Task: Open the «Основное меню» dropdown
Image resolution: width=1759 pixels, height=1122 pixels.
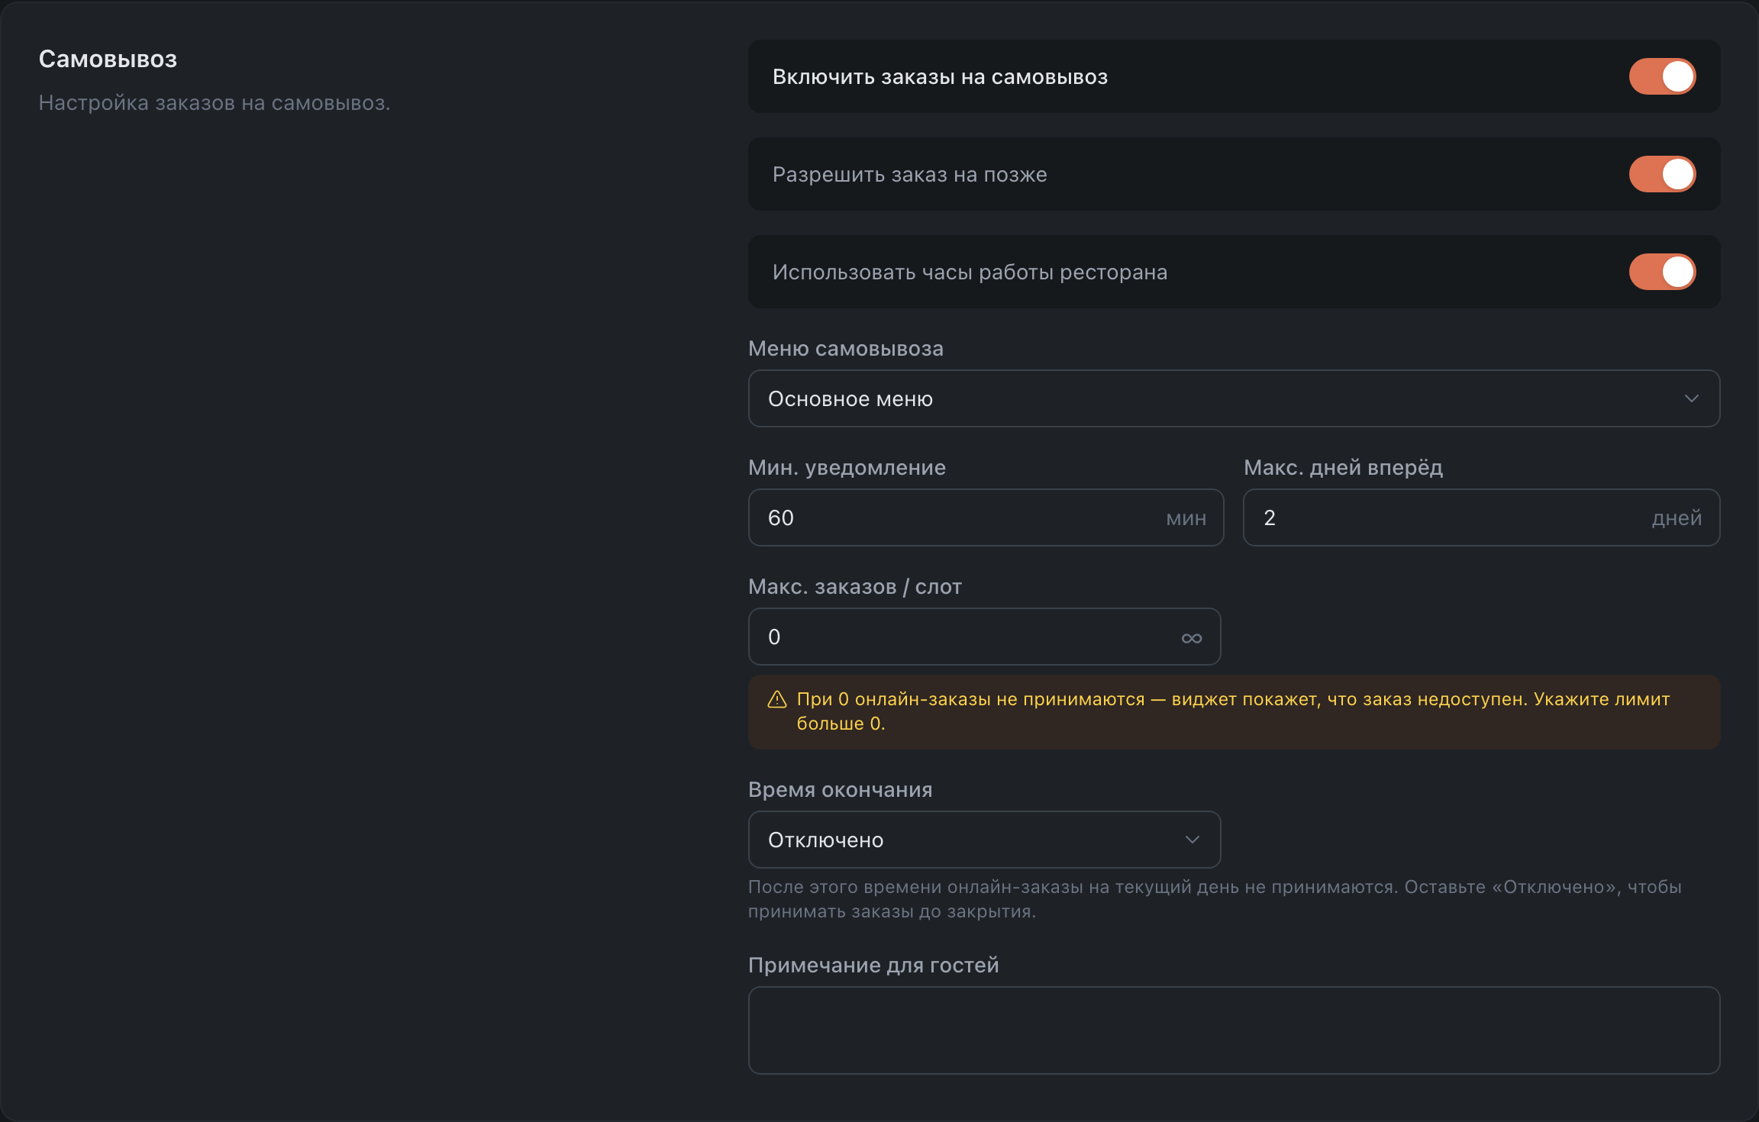Action: coord(1234,398)
